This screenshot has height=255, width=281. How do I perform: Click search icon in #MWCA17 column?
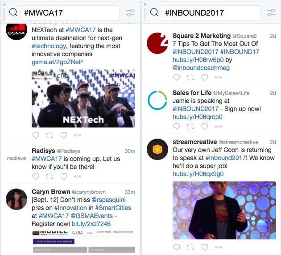[x=13, y=12]
